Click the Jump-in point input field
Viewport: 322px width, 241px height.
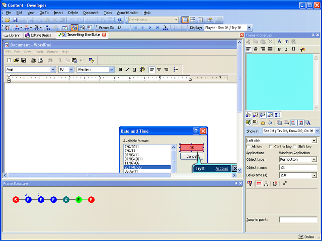[x=298, y=220]
